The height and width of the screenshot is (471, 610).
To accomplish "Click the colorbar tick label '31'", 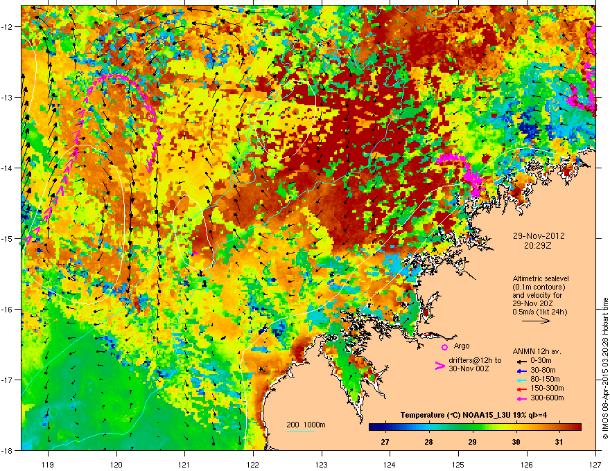I will pyautogui.click(x=559, y=442).
